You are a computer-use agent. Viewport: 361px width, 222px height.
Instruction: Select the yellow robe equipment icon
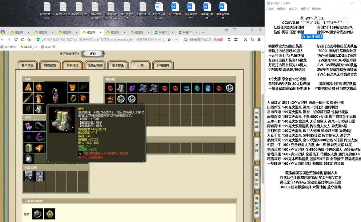coord(39,98)
